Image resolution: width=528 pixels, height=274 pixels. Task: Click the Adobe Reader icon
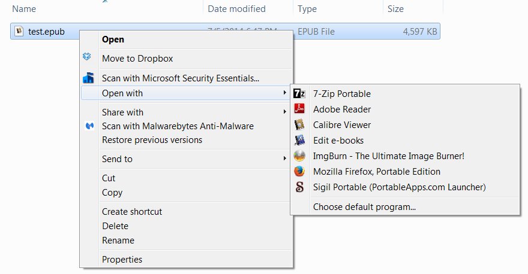pos(299,109)
